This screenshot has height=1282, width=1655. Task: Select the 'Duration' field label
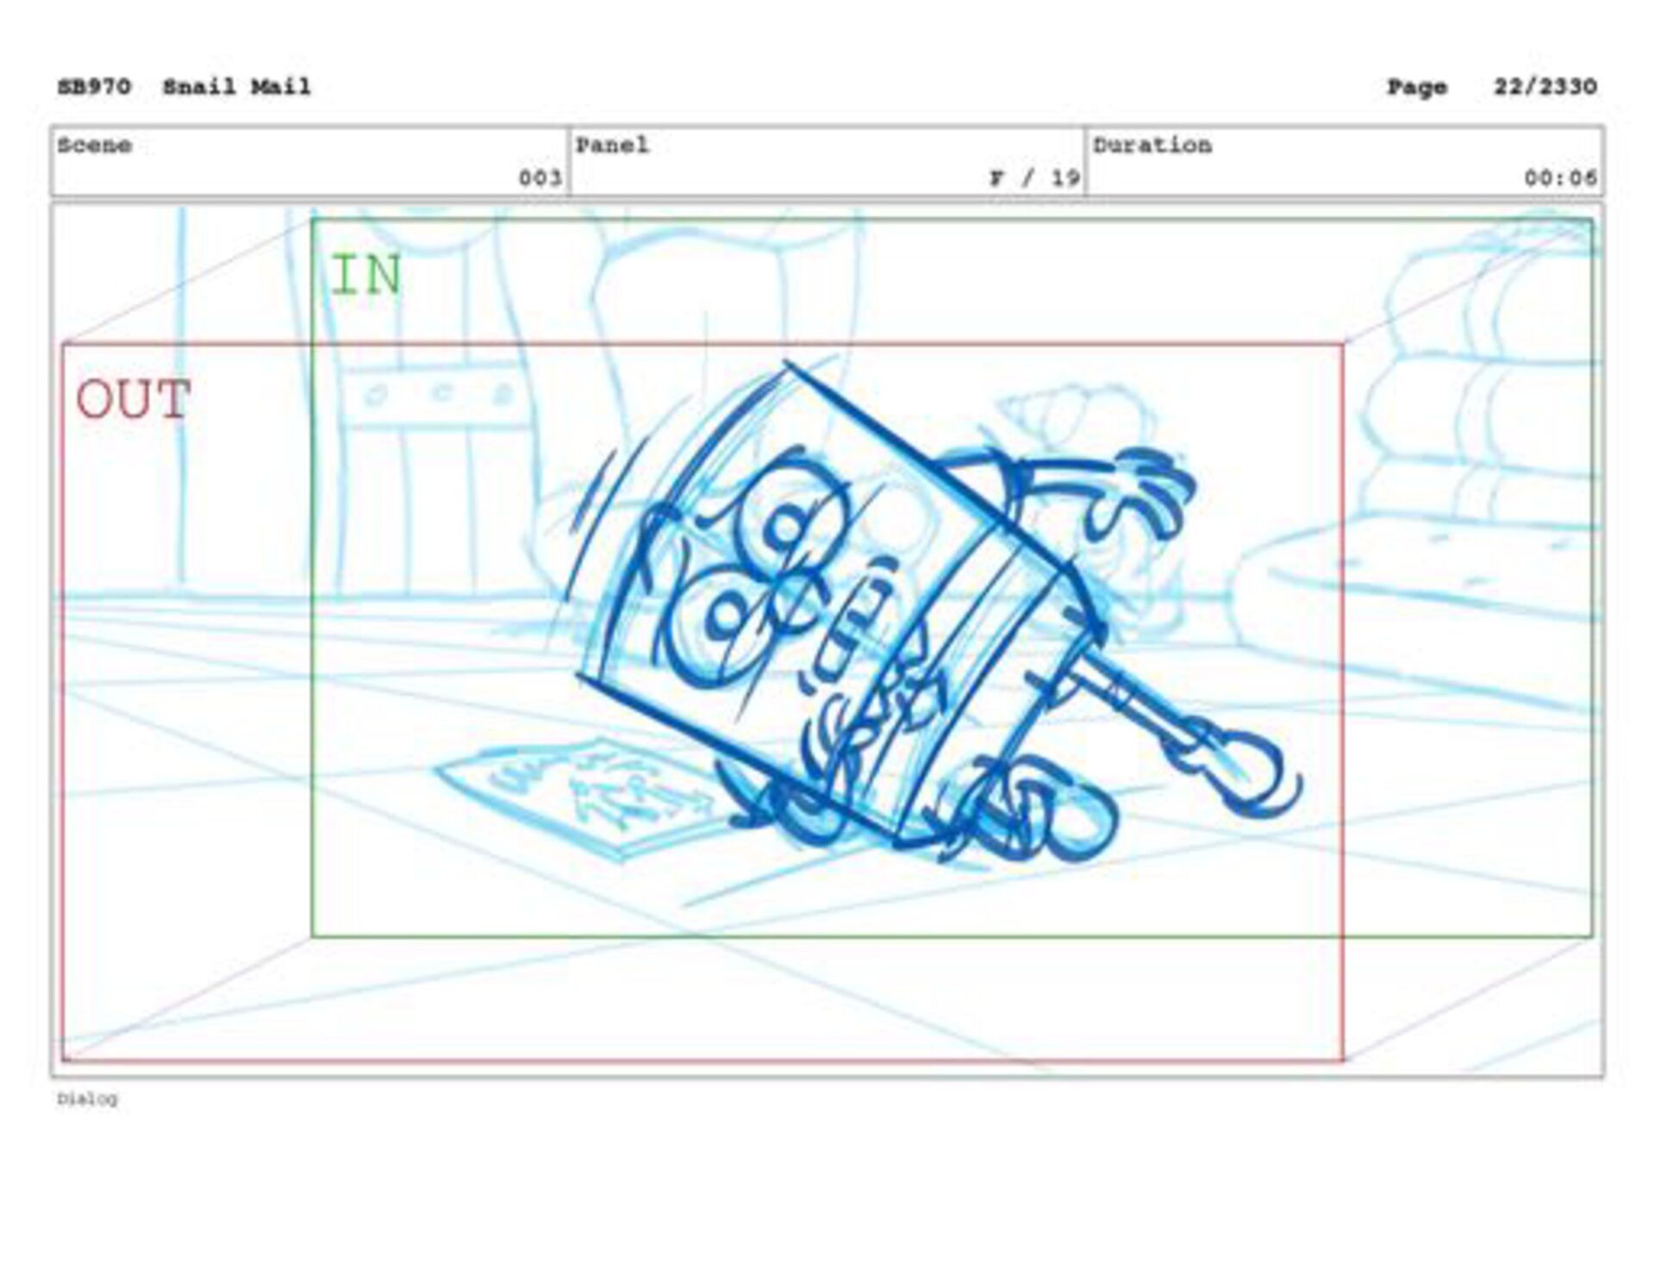click(x=1152, y=145)
